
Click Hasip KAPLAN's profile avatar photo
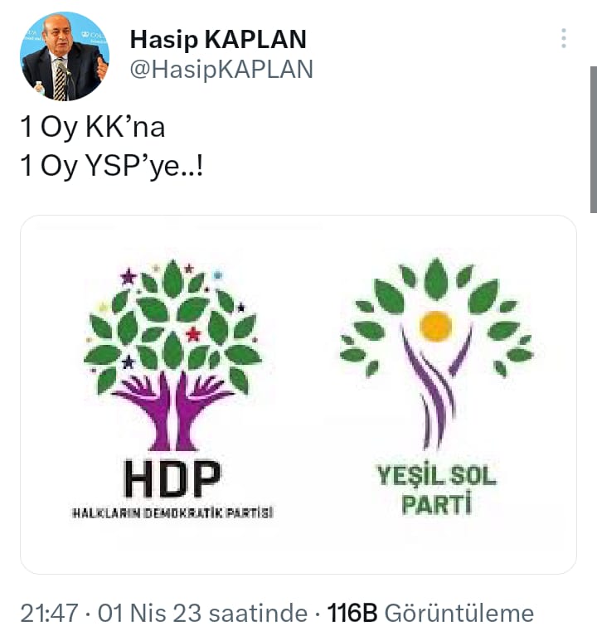click(65, 56)
